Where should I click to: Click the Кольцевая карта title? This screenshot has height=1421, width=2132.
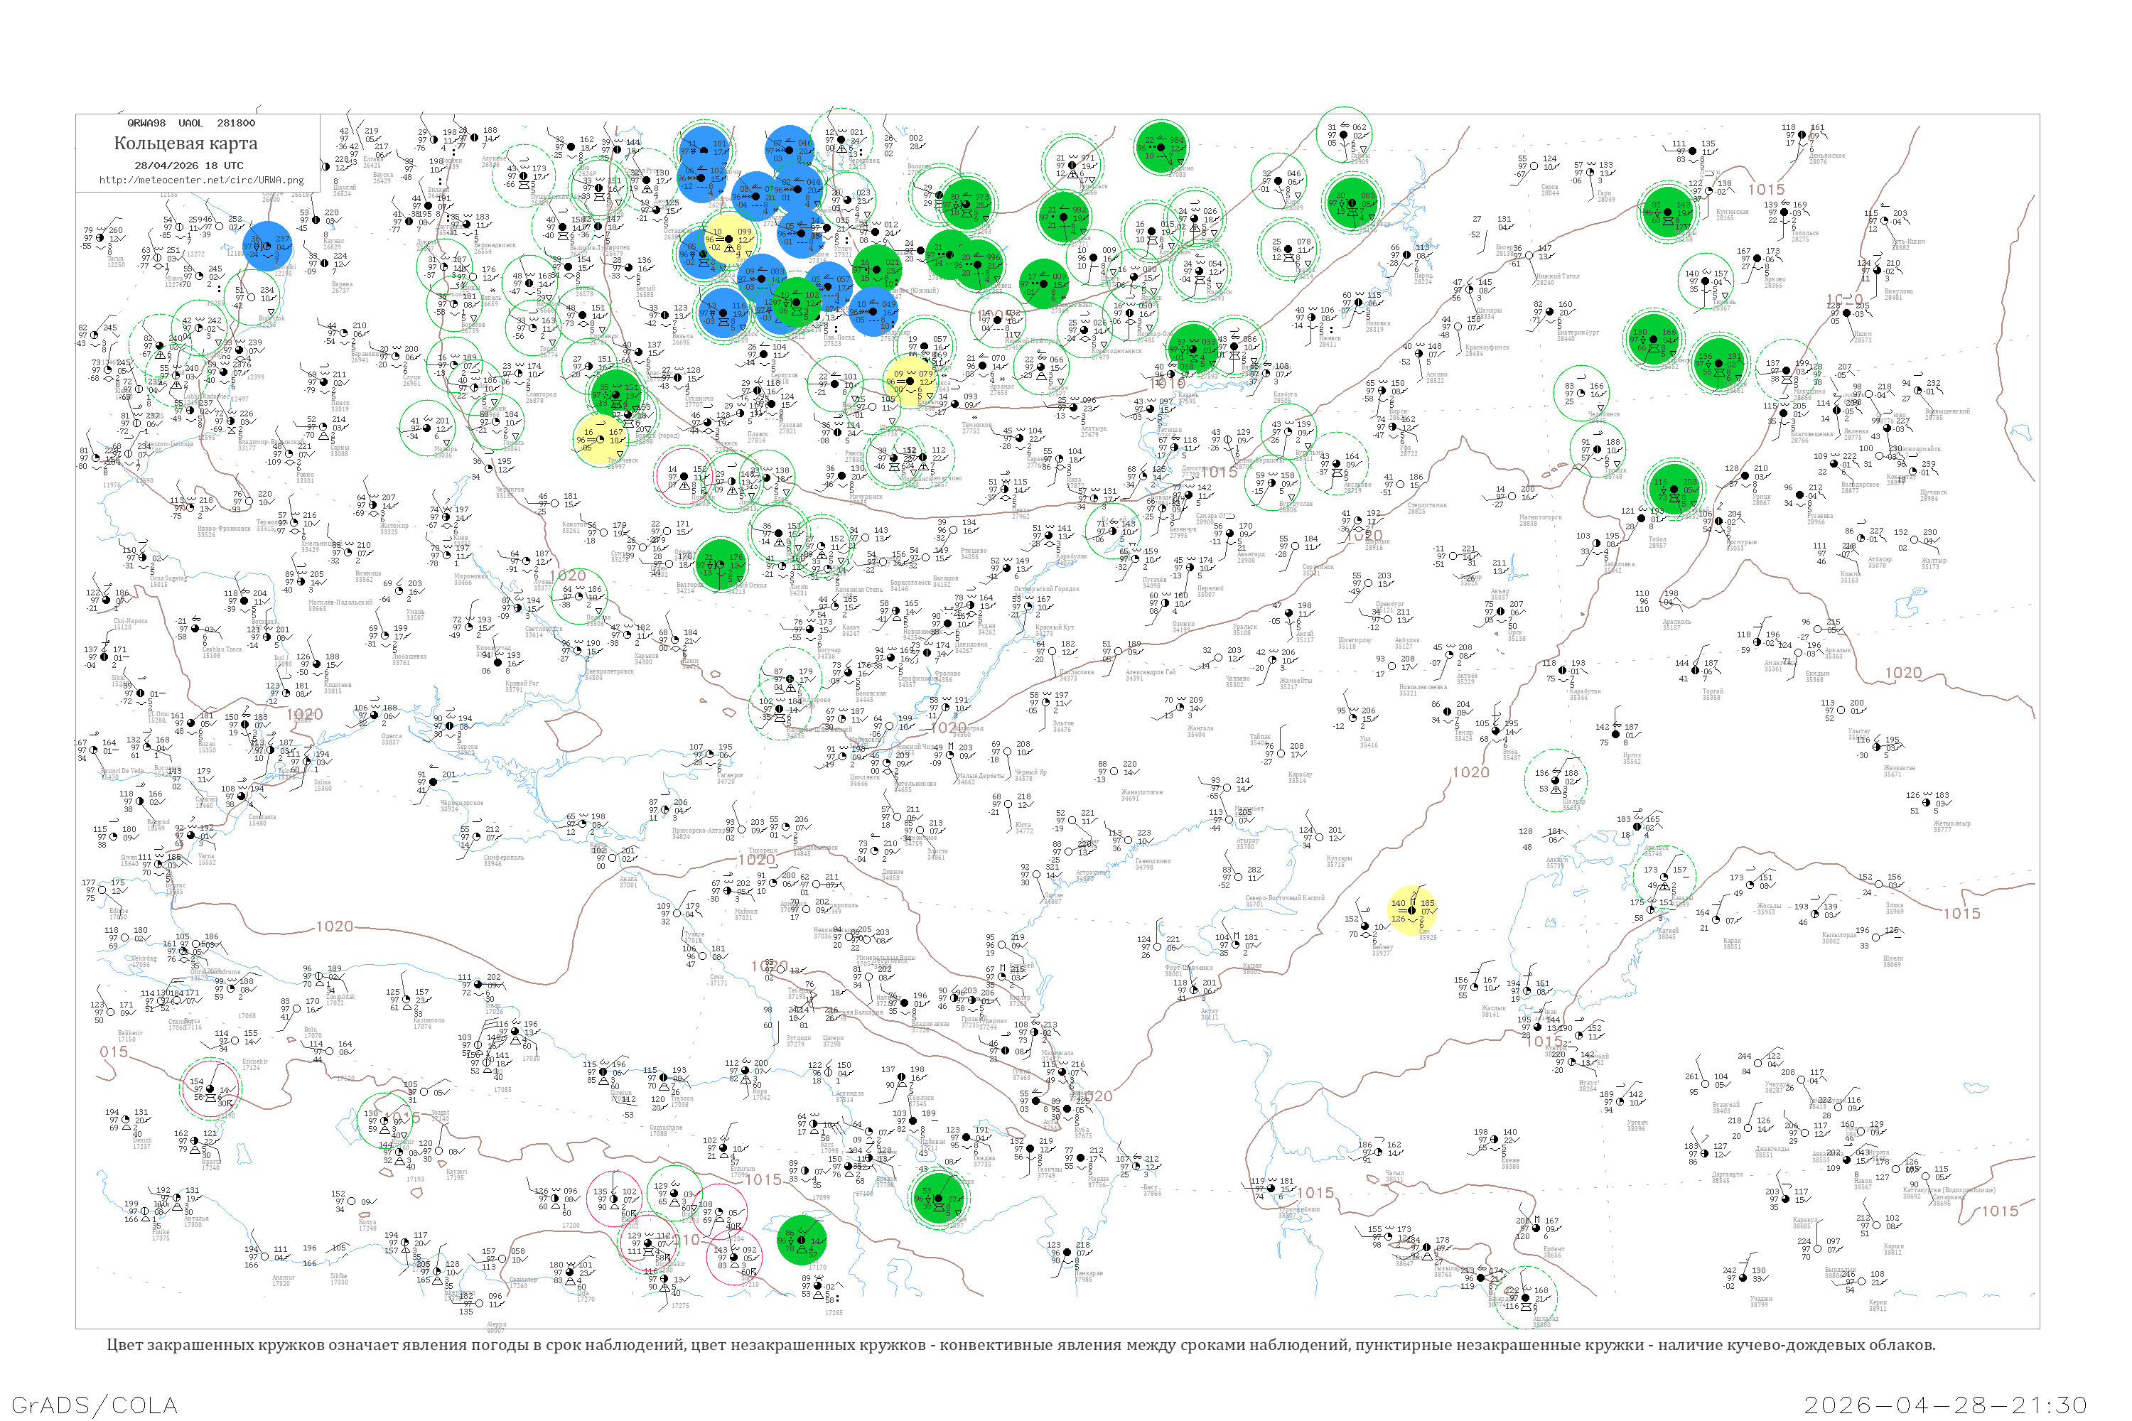pos(185,144)
